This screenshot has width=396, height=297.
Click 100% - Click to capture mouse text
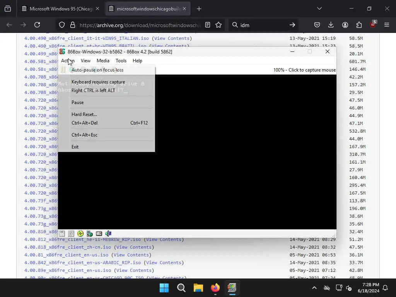point(305,70)
